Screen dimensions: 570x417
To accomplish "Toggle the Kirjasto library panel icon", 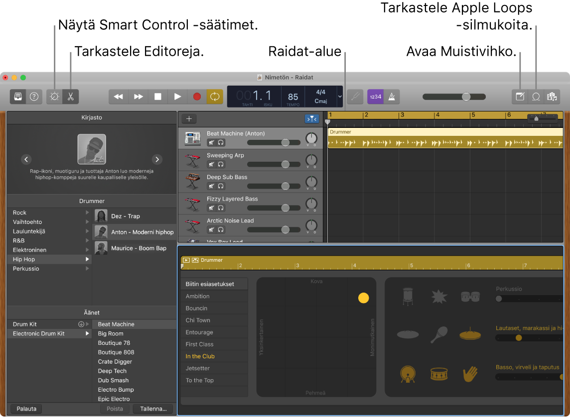I will pos(17,96).
